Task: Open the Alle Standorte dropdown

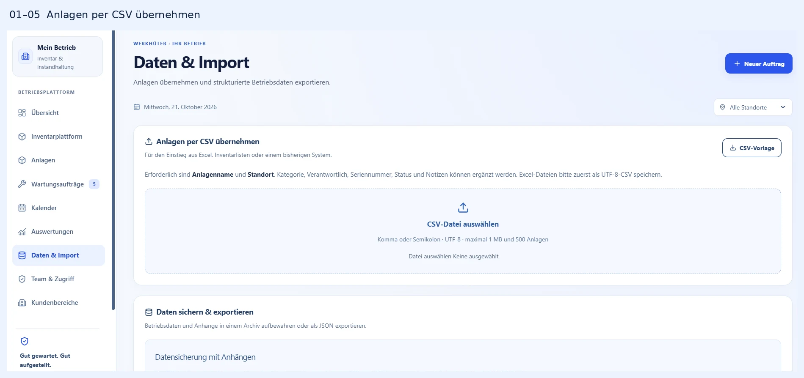Action: (x=753, y=107)
